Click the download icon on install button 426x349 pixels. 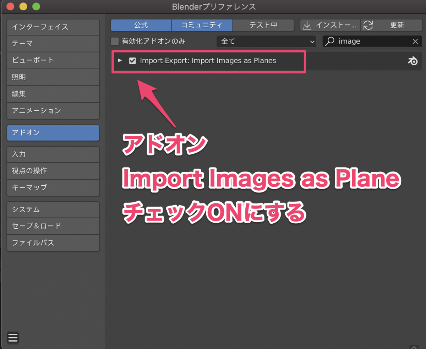[x=307, y=25]
